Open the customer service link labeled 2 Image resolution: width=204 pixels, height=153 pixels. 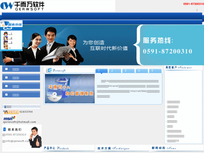(10, 38)
